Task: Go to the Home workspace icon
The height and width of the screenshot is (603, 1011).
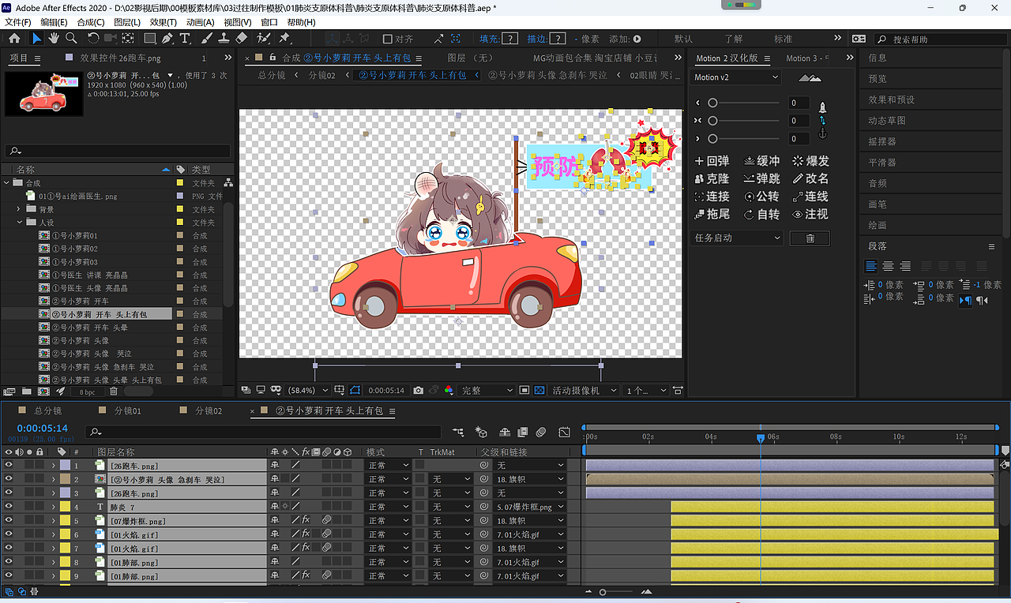Action: tap(14, 39)
